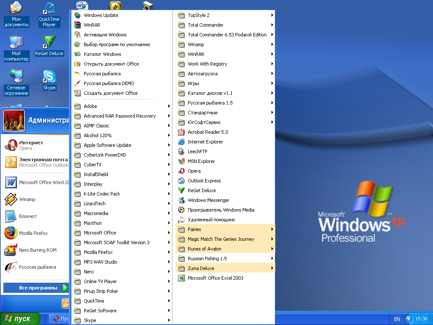Open the CyberLink PowerDVD menu entry
This screenshot has width=433, height=325.
121,155
